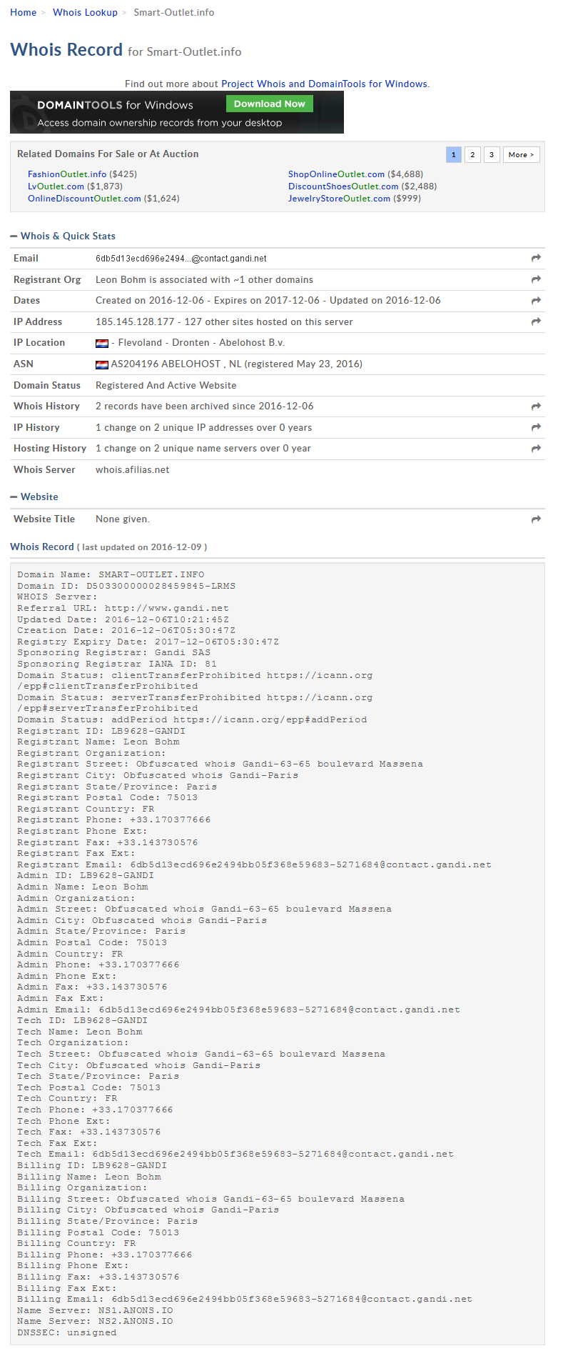Go to page 2 of related domains

coord(472,154)
